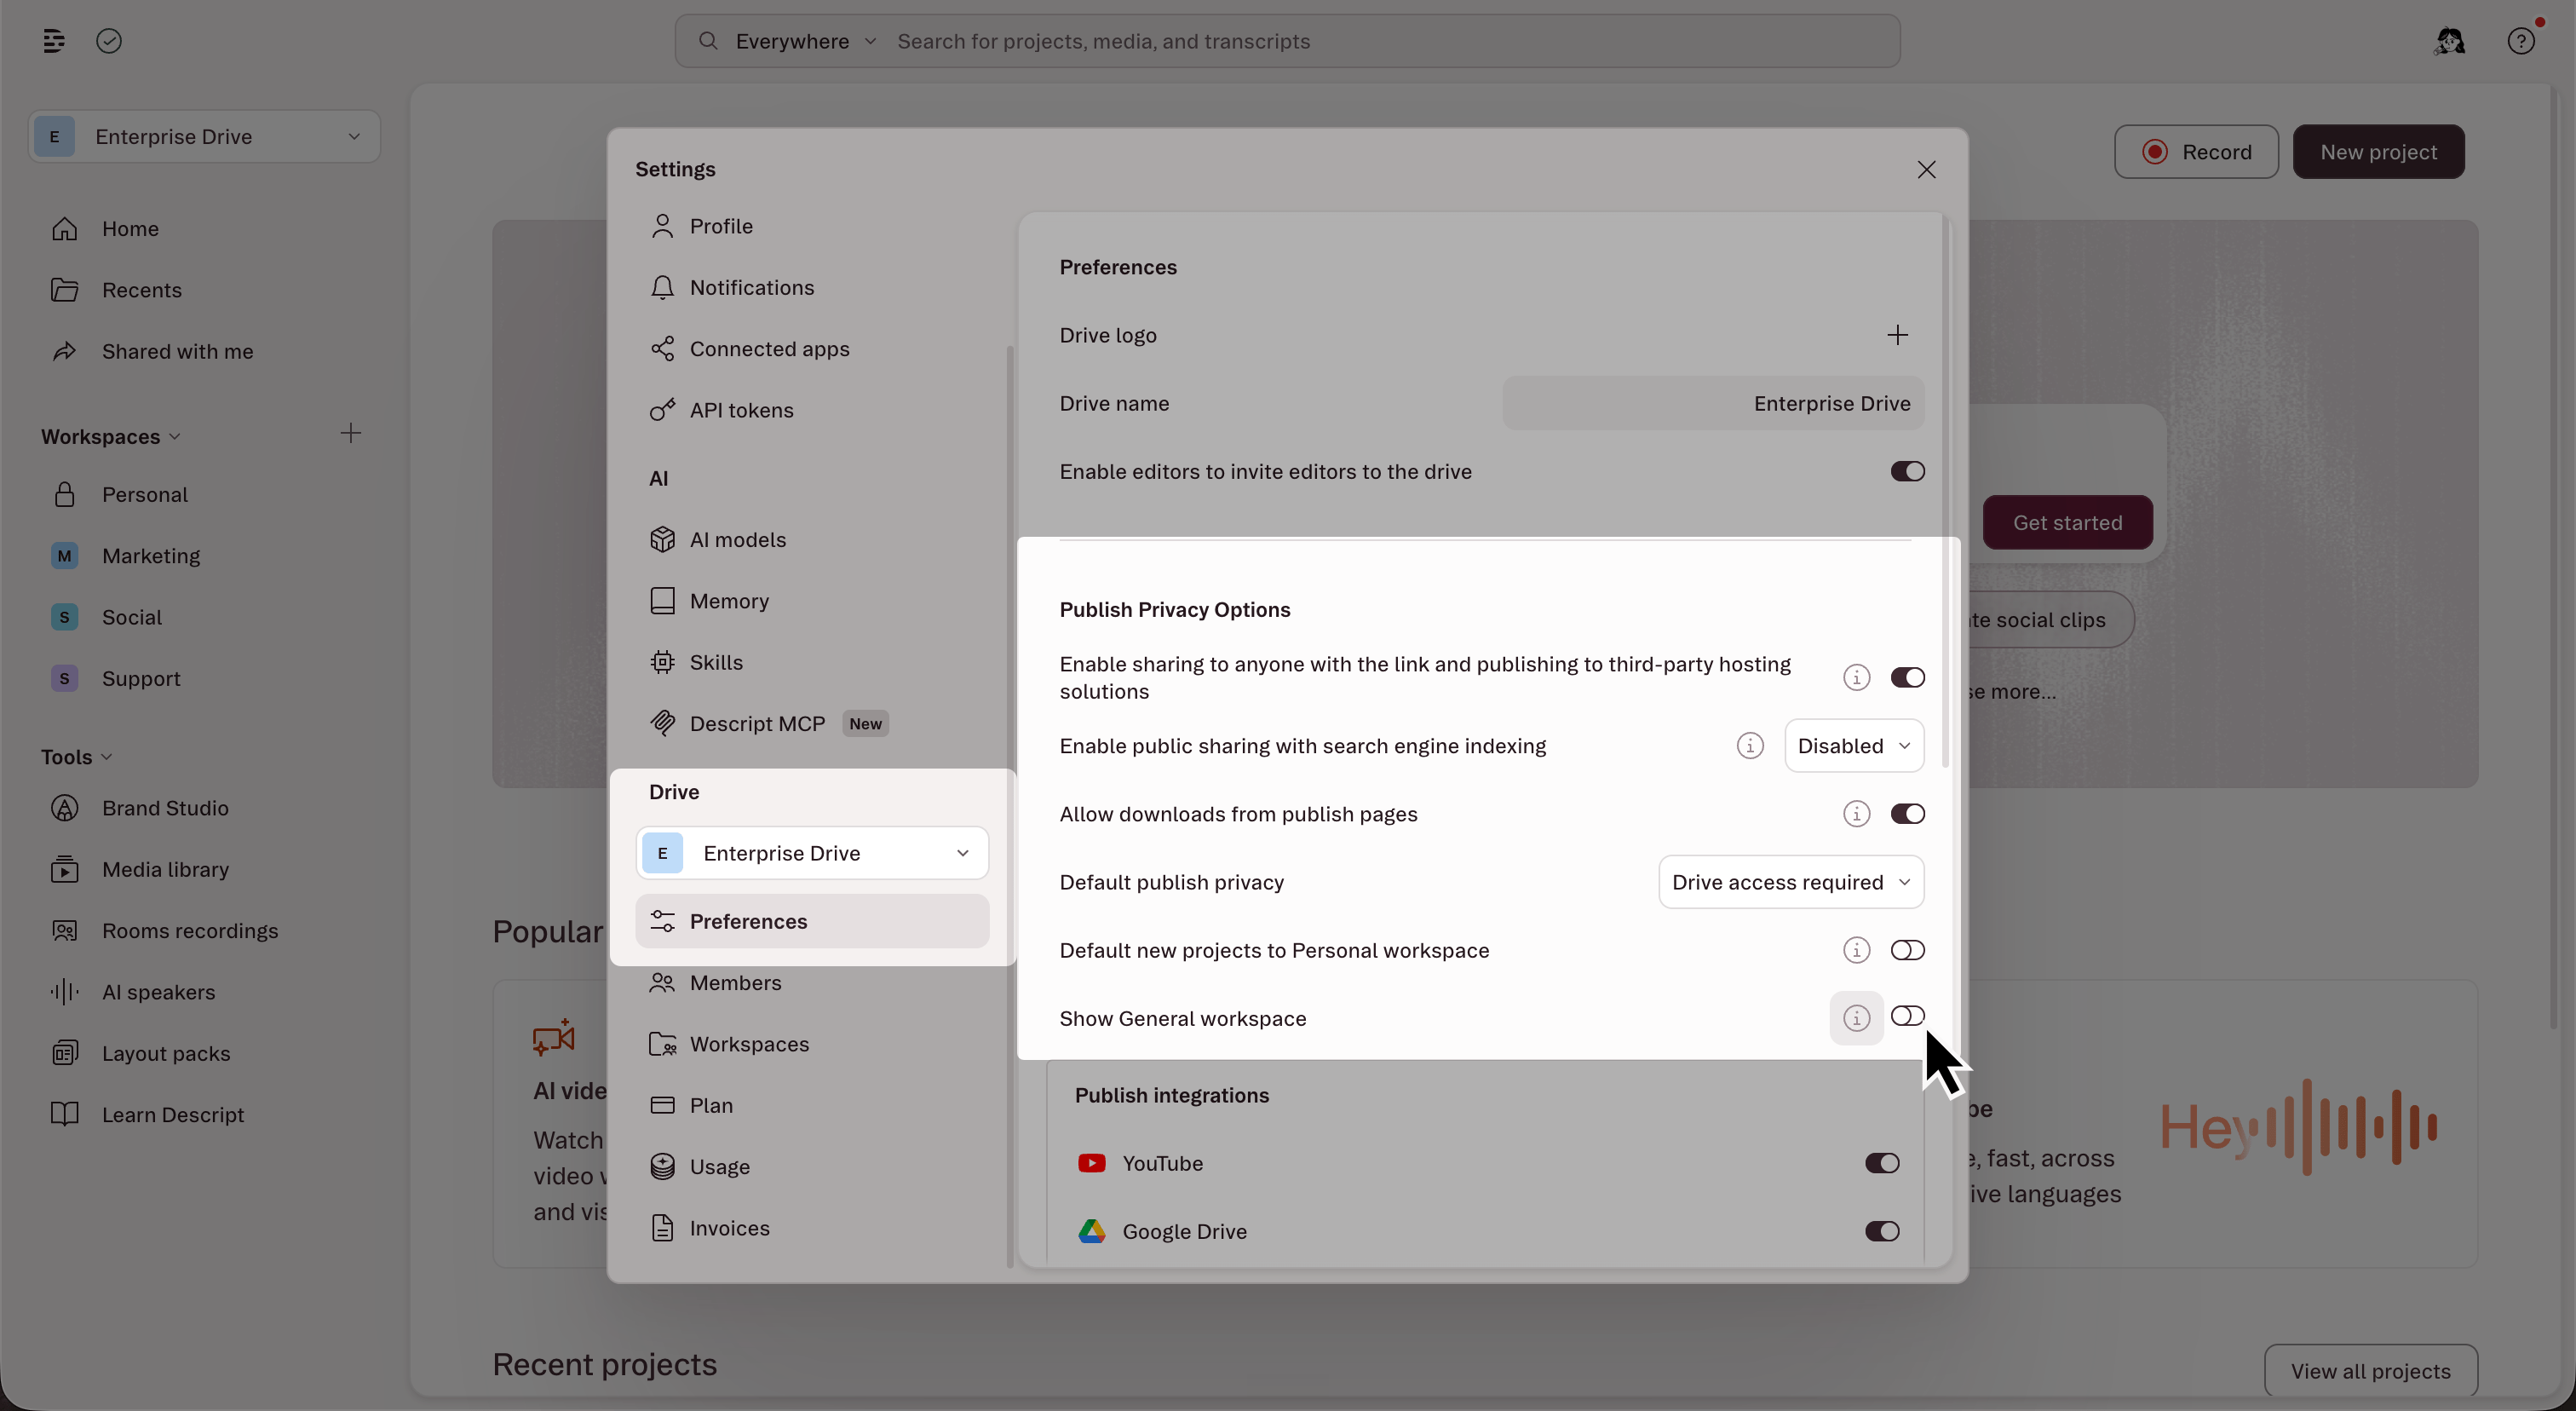Viewport: 2576px width, 1411px height.
Task: Add a new workspace with plus icon
Action: [350, 433]
